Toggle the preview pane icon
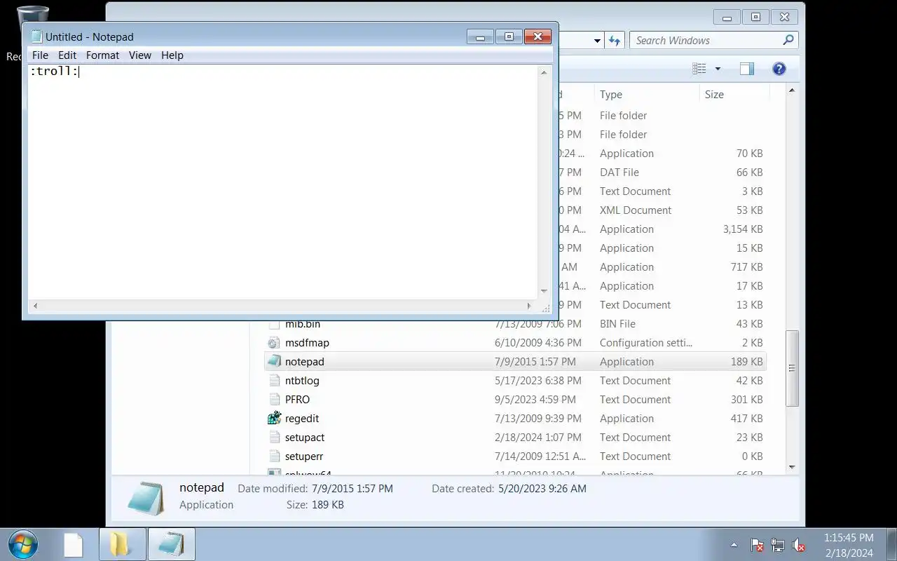Screen dimensions: 897x561 (747, 69)
